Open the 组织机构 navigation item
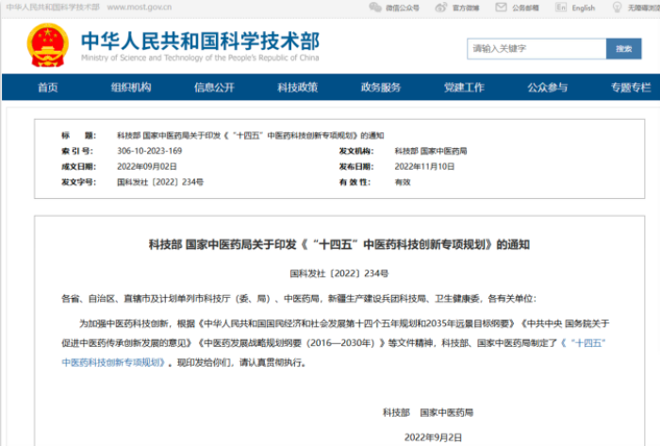Image resolution: width=660 pixels, height=446 pixels. pyautogui.click(x=131, y=88)
